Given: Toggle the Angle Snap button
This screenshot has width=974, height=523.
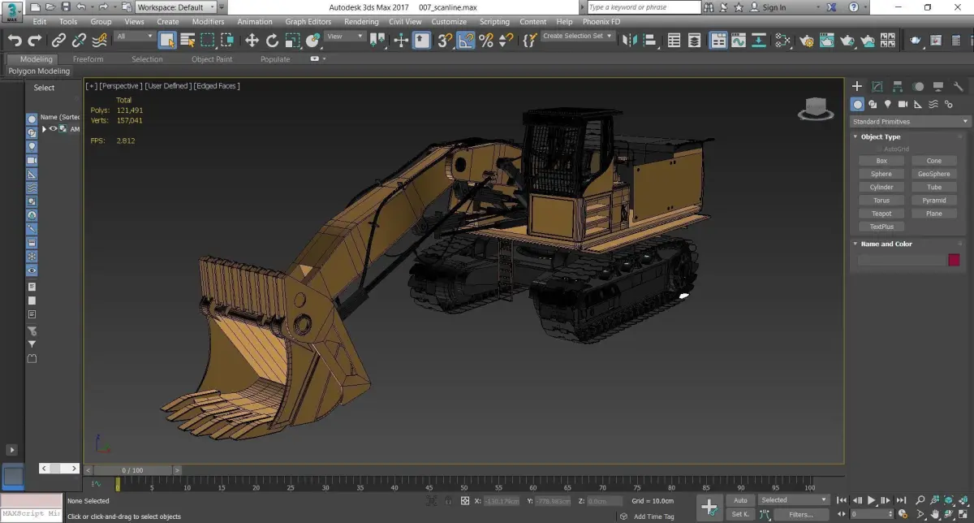Looking at the screenshot, I should tap(466, 40).
